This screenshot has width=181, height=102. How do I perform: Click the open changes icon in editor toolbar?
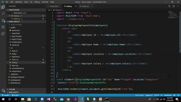point(169,6)
